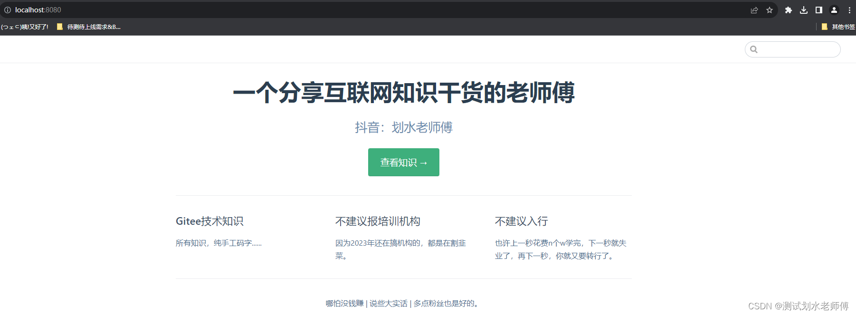The width and height of the screenshot is (856, 315).
Task: Share this page via the share icon
Action: tap(754, 10)
